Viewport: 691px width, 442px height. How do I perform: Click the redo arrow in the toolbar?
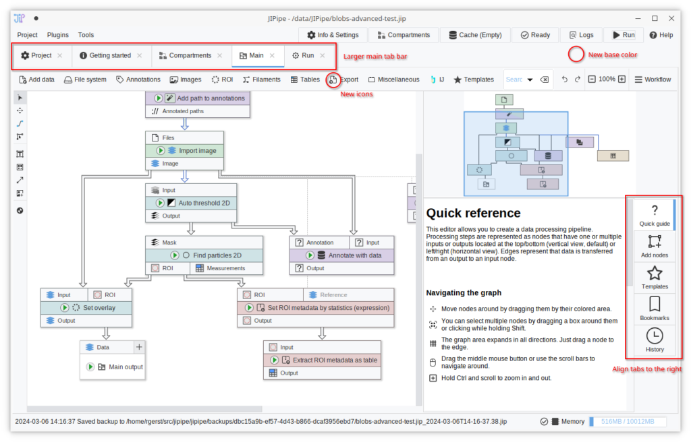(x=578, y=80)
